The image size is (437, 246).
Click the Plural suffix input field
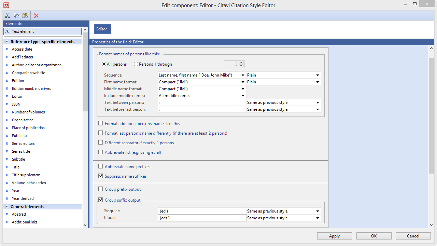202,218
